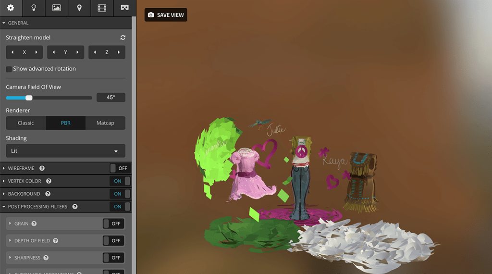Open the scene settings gear tab

coord(11,8)
